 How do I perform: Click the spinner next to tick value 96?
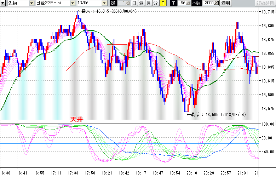click(188, 3)
